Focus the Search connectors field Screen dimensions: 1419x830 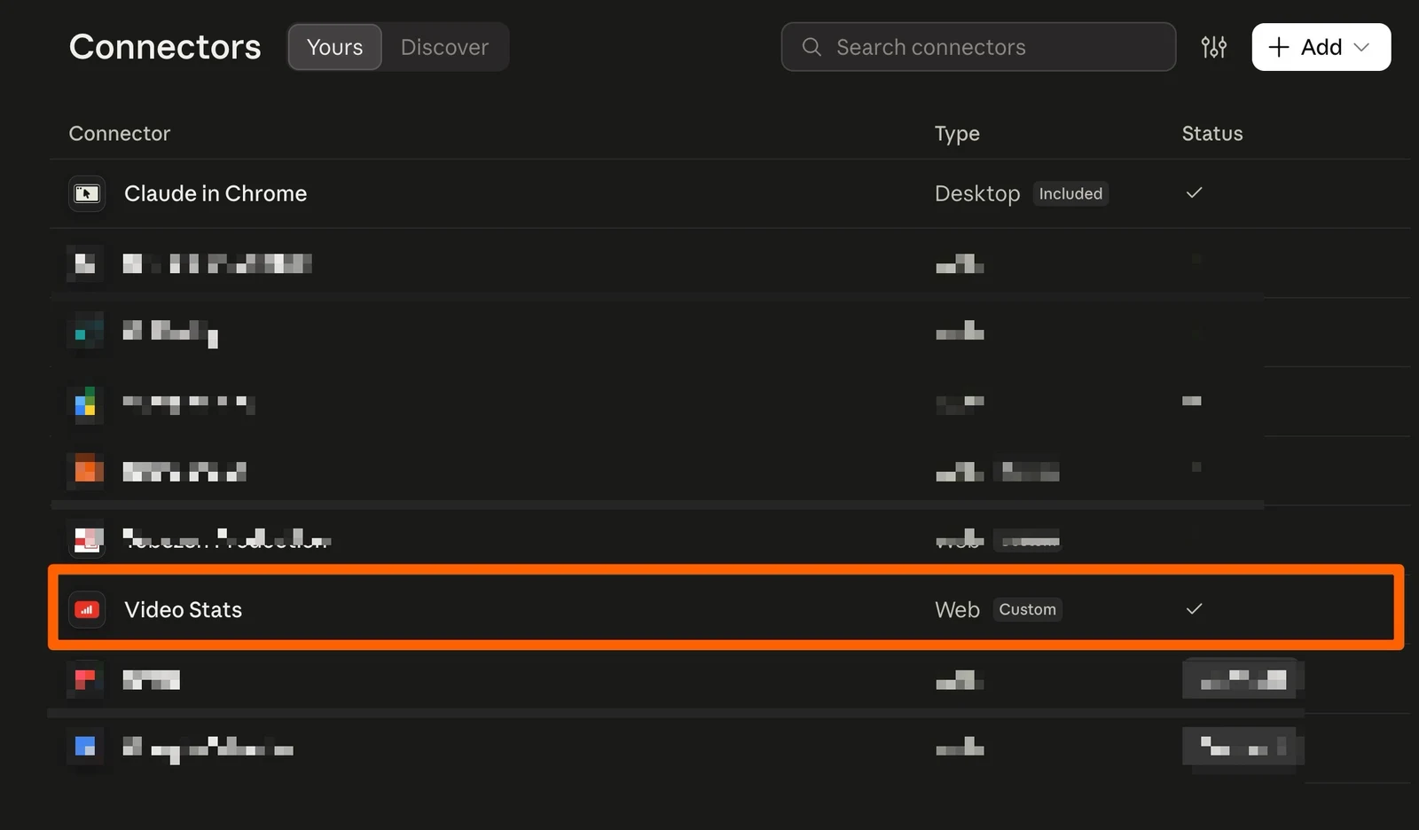click(978, 47)
